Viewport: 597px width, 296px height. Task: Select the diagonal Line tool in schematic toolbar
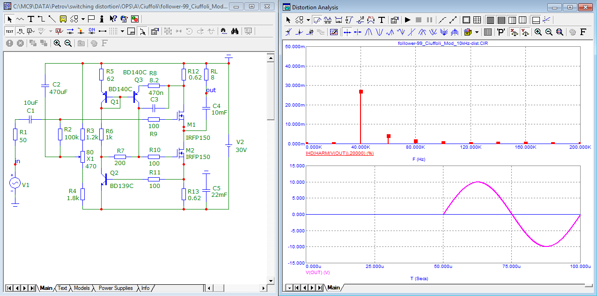tap(52, 19)
